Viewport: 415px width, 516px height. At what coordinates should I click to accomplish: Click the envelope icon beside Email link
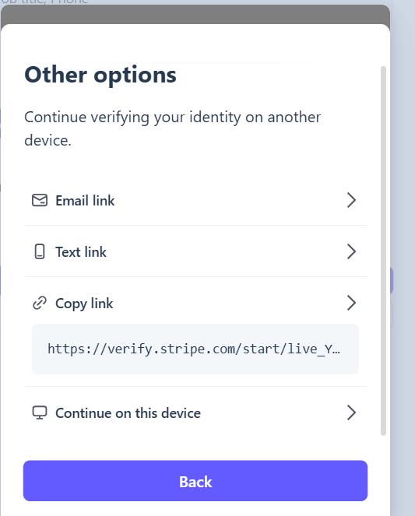click(40, 201)
